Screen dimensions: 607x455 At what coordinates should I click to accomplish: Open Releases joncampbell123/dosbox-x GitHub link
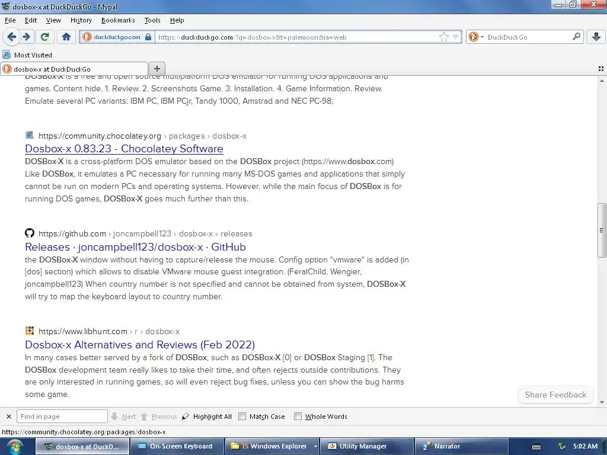pyautogui.click(x=135, y=247)
